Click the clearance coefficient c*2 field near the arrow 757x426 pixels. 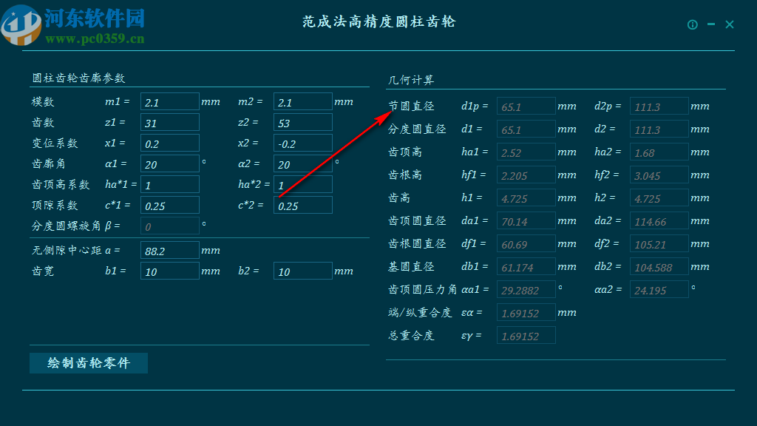(302, 205)
